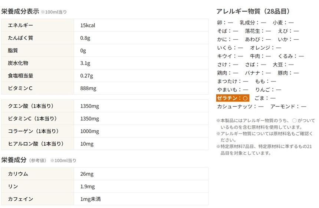Click the アーモンド allergen entry

(x=288, y=106)
